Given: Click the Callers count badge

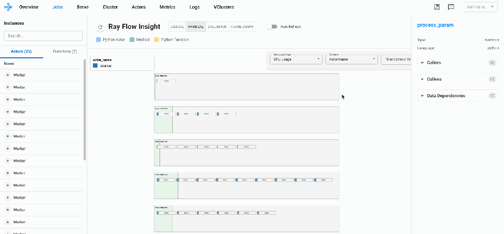Looking at the screenshot, I should click(x=492, y=62).
